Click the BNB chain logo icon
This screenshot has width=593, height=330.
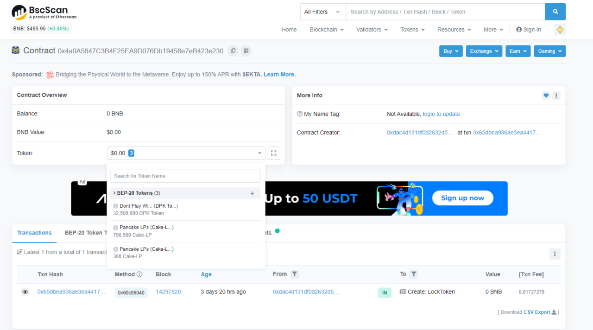560,30
